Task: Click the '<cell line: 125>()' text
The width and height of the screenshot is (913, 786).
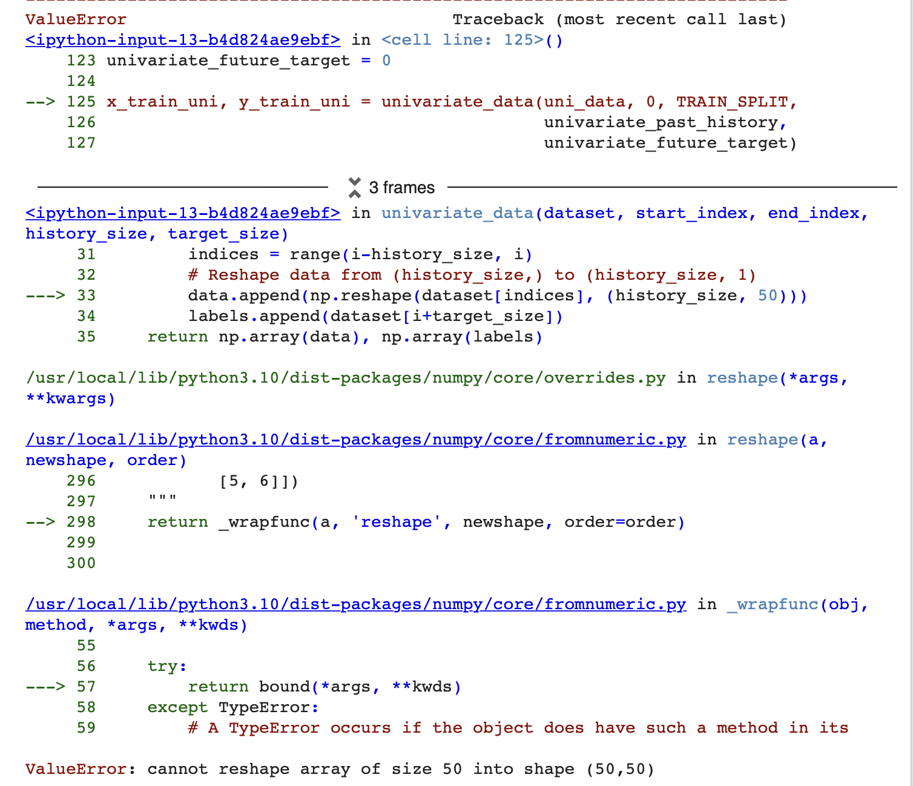Action: [x=472, y=40]
